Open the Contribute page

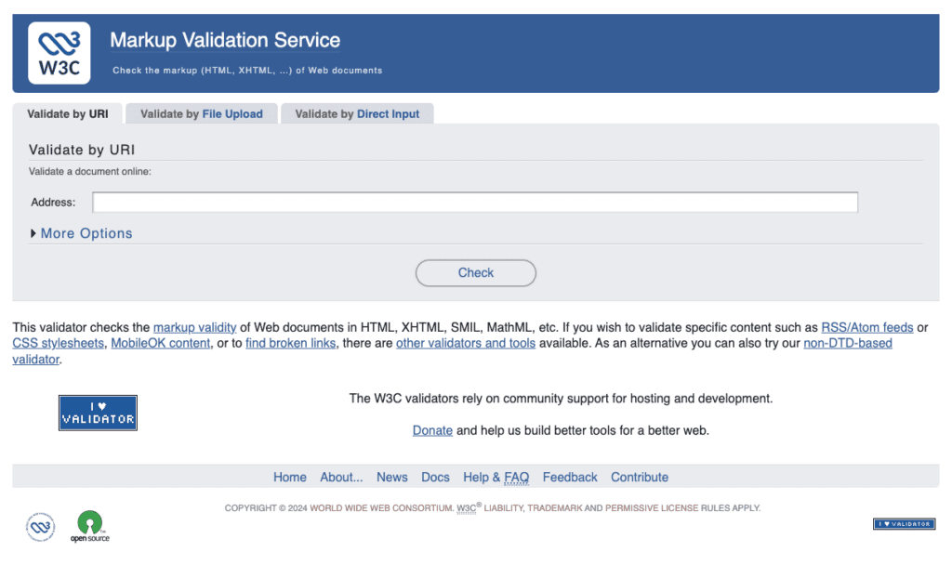tap(639, 477)
